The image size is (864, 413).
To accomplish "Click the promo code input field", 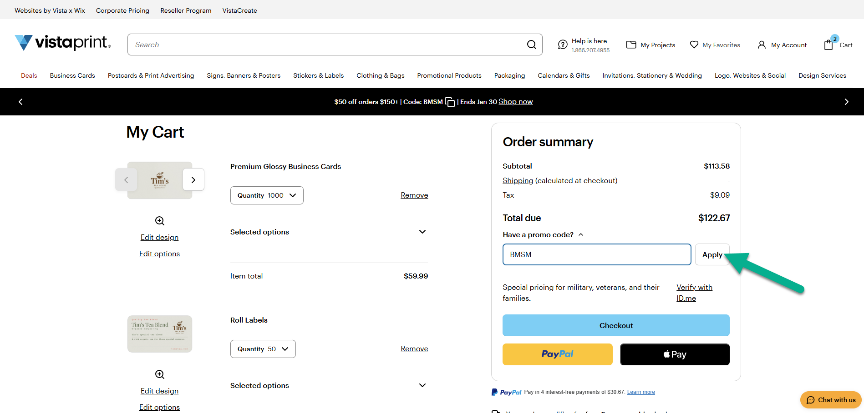I will tap(597, 254).
